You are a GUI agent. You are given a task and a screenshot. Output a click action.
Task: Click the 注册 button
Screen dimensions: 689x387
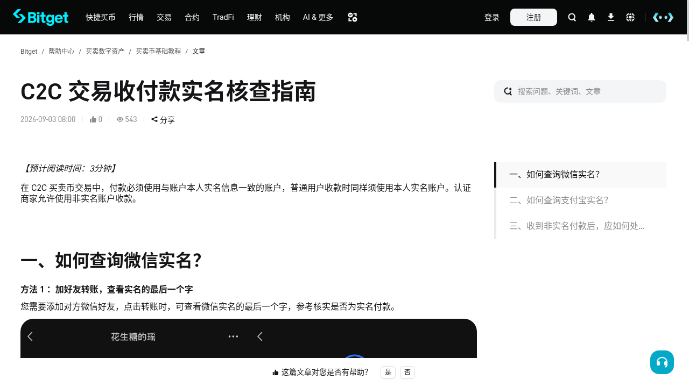click(x=533, y=17)
